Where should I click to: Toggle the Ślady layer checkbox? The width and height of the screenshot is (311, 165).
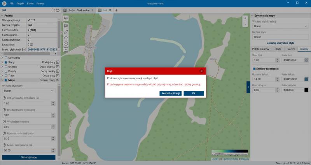(x=6, y=62)
